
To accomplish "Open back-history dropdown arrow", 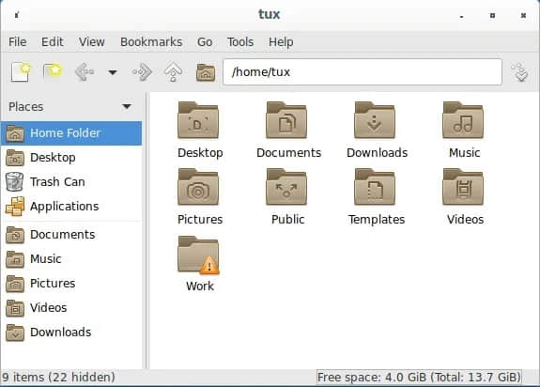I will (113, 72).
